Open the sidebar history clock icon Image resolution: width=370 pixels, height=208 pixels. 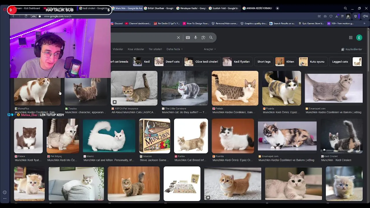[5, 192]
